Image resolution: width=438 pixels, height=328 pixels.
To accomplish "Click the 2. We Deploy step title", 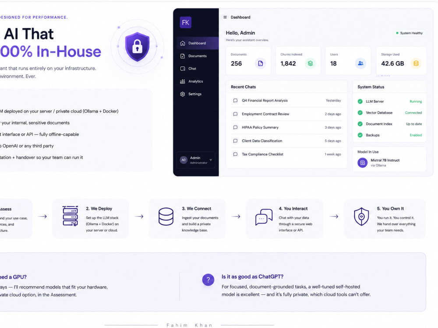I will [x=99, y=209].
